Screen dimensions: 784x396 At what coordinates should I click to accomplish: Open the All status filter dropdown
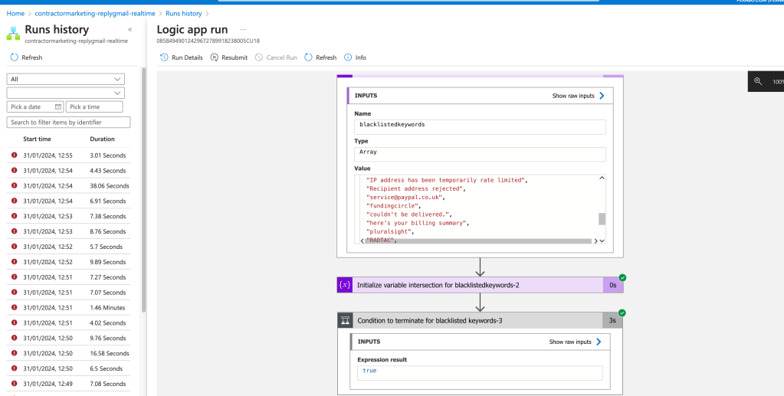[x=65, y=79]
